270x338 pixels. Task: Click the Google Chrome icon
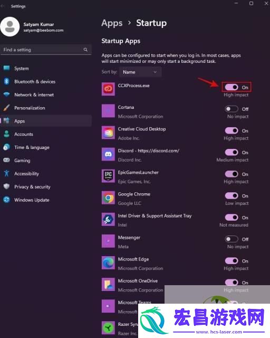tap(108, 198)
